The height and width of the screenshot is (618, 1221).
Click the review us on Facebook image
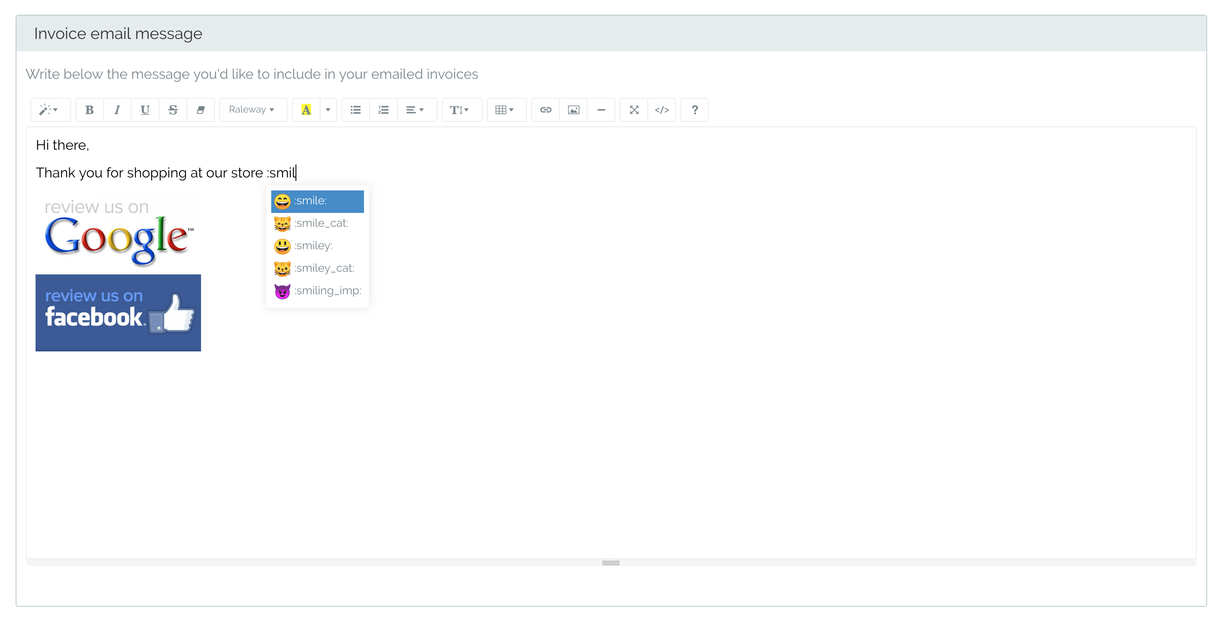118,312
